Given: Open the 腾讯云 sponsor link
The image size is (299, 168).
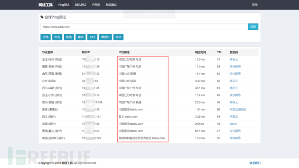Looking at the screenshot, I should [234, 88].
